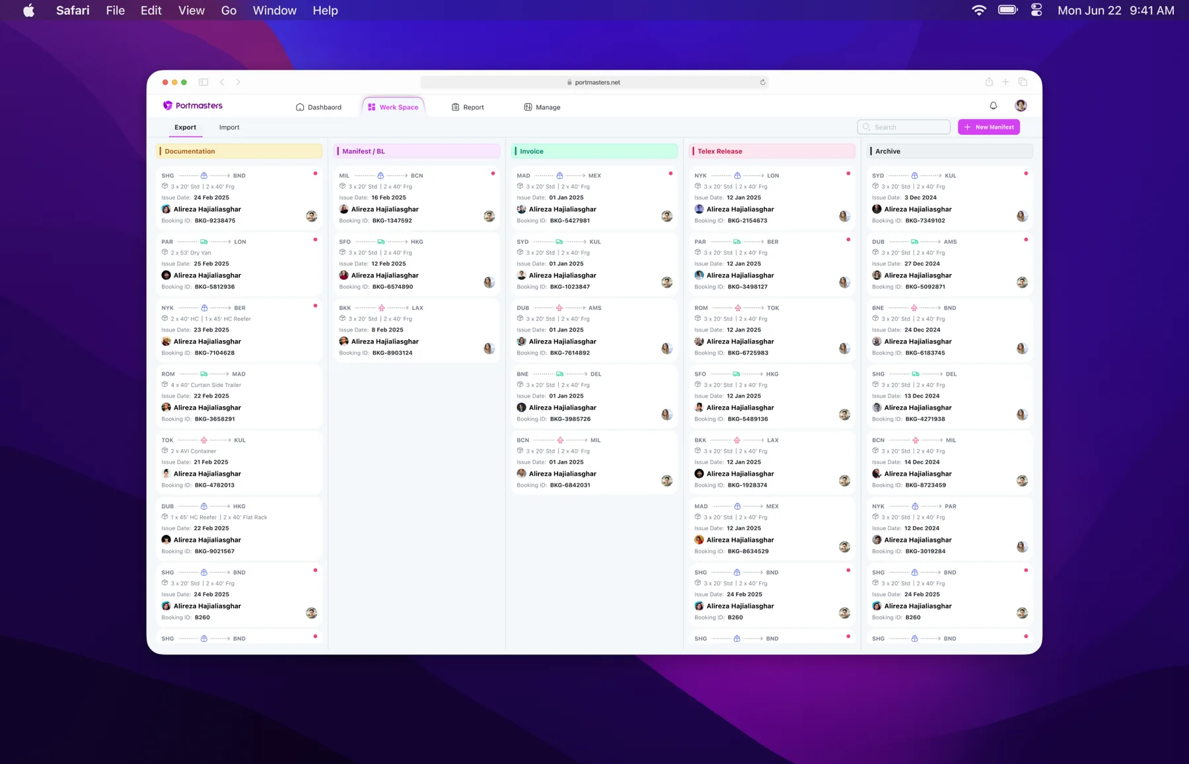Open the notifications bell icon

[993, 106]
